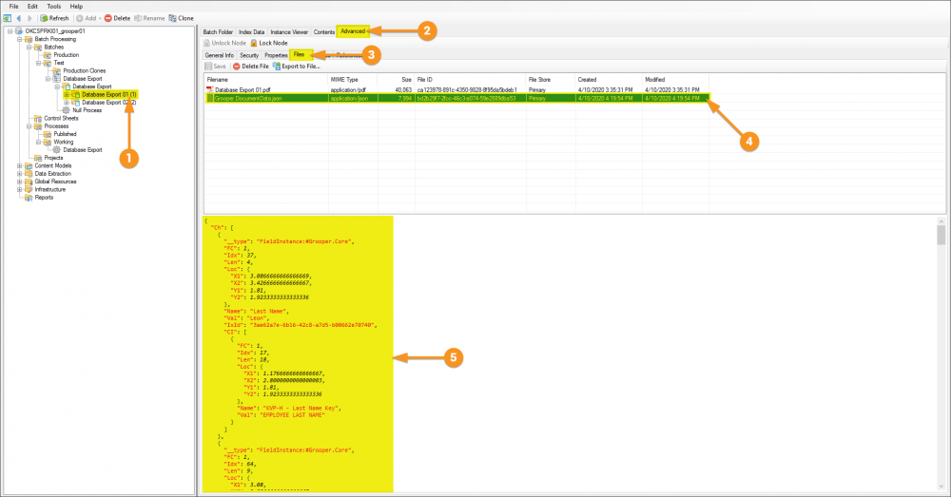Image resolution: width=951 pixels, height=497 pixels.
Task: Sort by the Created column header
Action: tap(609, 80)
